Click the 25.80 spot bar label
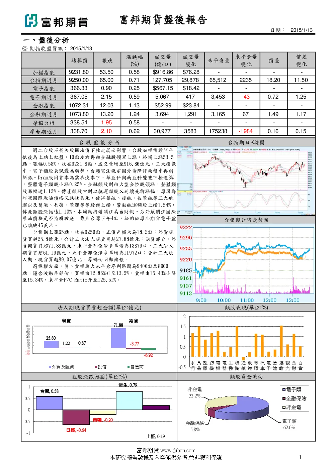The width and height of the screenshot is (332, 469). [x=51, y=338]
